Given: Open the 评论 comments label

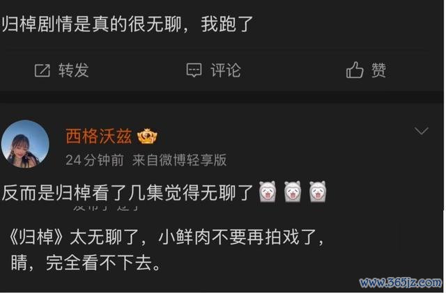Looking at the screenshot, I should point(226,70).
